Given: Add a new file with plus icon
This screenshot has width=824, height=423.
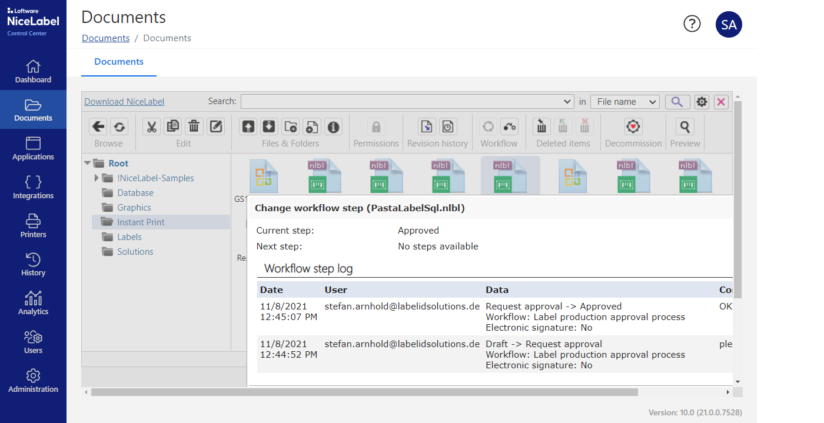Looking at the screenshot, I should (312, 126).
